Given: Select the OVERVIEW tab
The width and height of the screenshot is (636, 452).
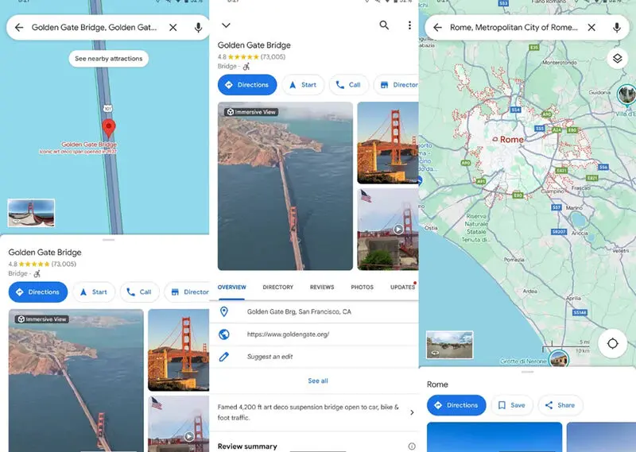Looking at the screenshot, I should (x=231, y=288).
